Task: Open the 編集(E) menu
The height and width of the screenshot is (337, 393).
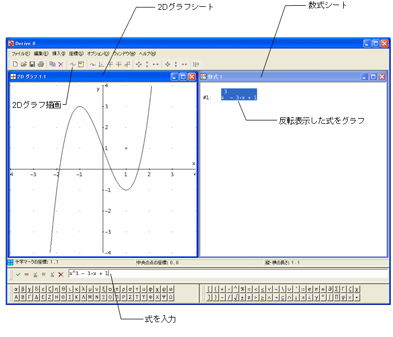Action: 41,54
